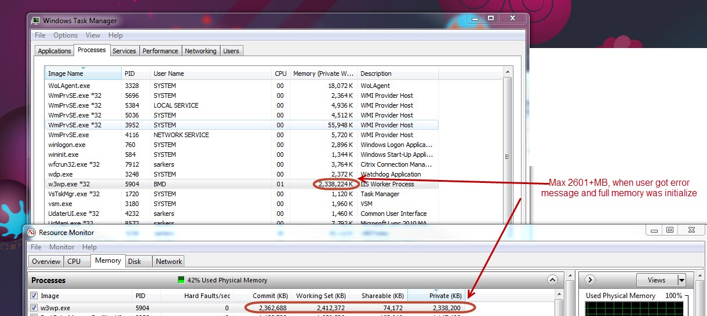Toggle the Image select-all checkbox in Resource Monitor
This screenshot has width=707, height=316.
click(x=34, y=296)
